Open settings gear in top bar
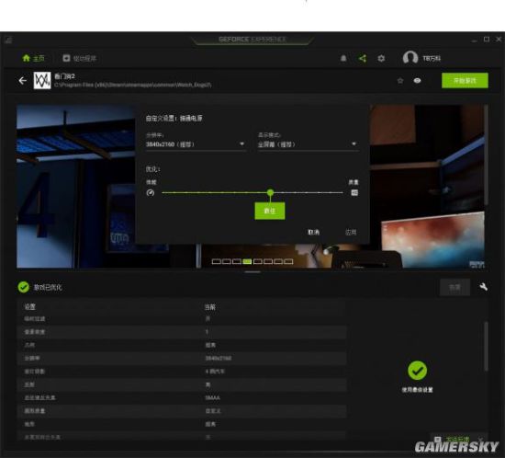 click(x=381, y=58)
